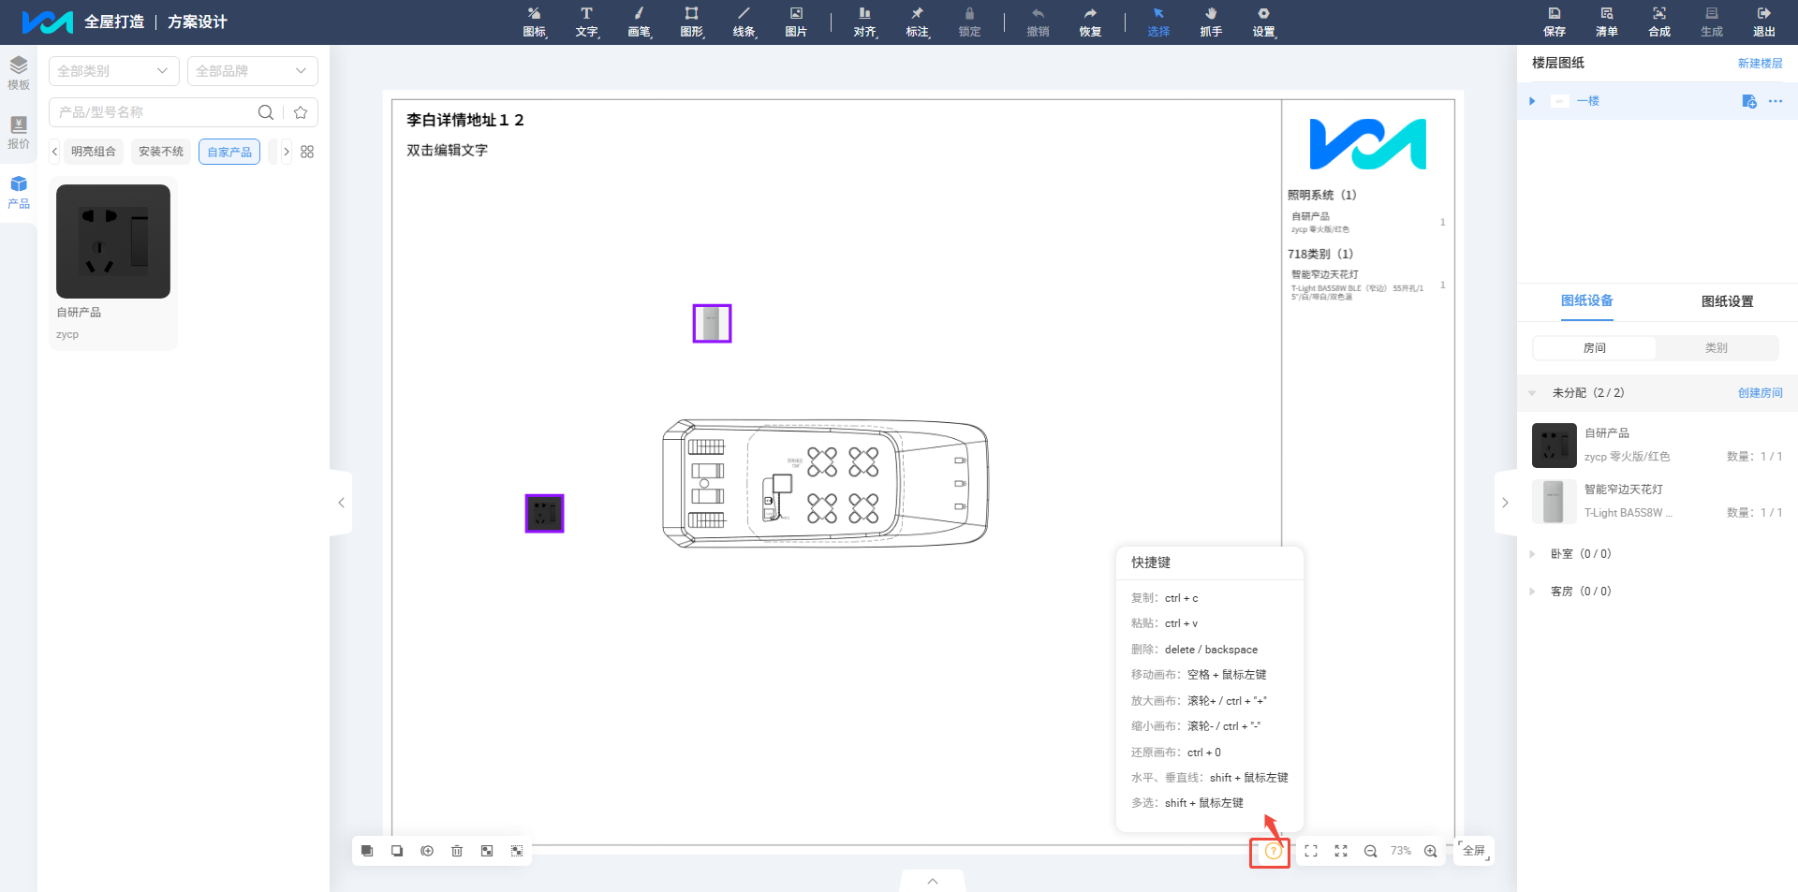The height and width of the screenshot is (892, 1798).
Task: Click the 73% zoom level value
Action: tap(1401, 851)
